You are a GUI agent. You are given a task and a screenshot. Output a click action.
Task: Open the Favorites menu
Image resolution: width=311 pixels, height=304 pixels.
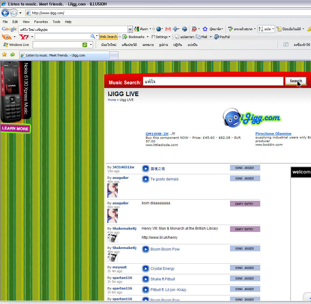point(41,22)
